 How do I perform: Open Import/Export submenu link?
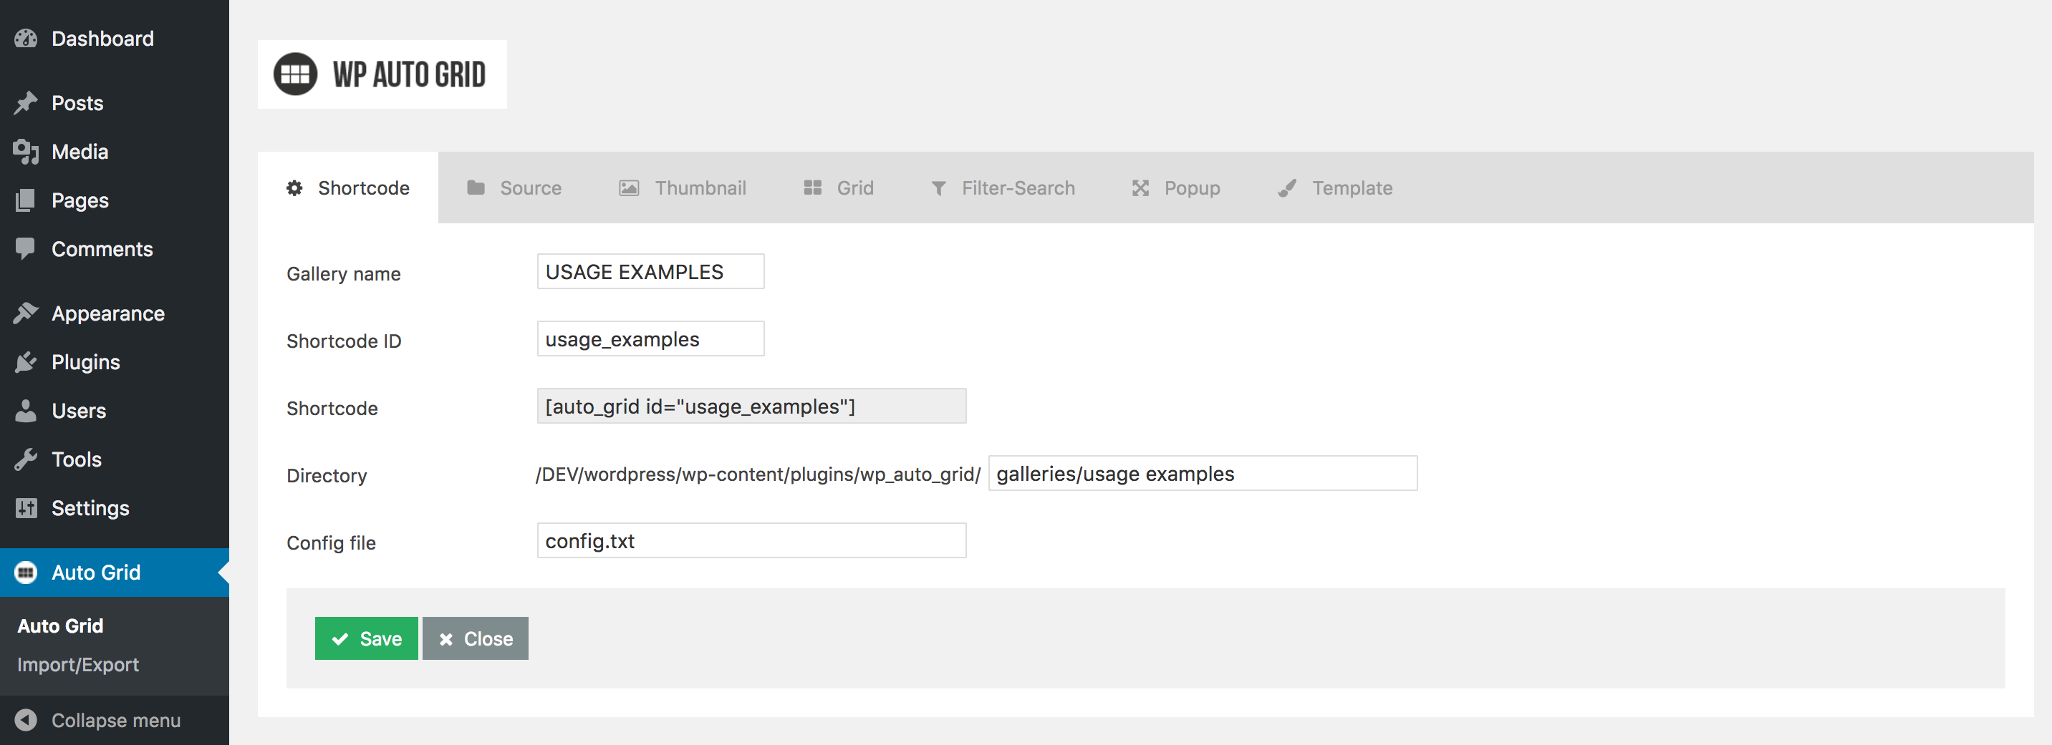[78, 665]
